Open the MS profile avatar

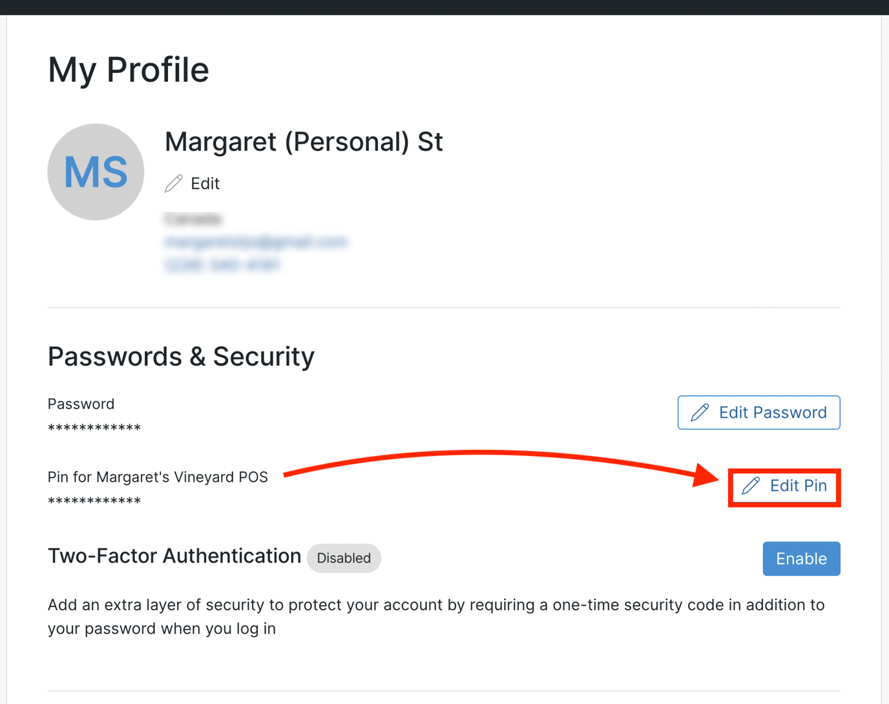(x=96, y=172)
